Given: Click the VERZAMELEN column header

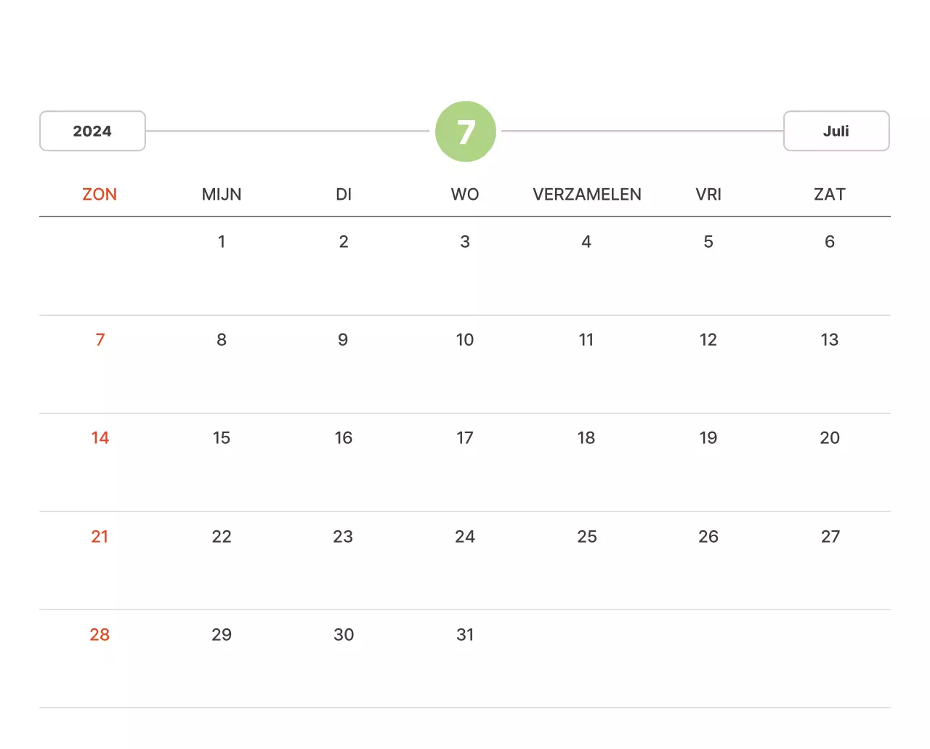Looking at the screenshot, I should (587, 195).
